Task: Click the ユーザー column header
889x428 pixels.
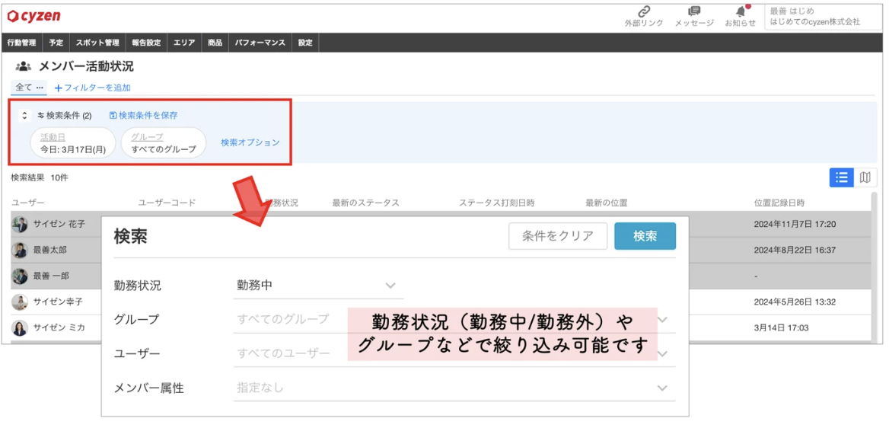Action: [28, 203]
